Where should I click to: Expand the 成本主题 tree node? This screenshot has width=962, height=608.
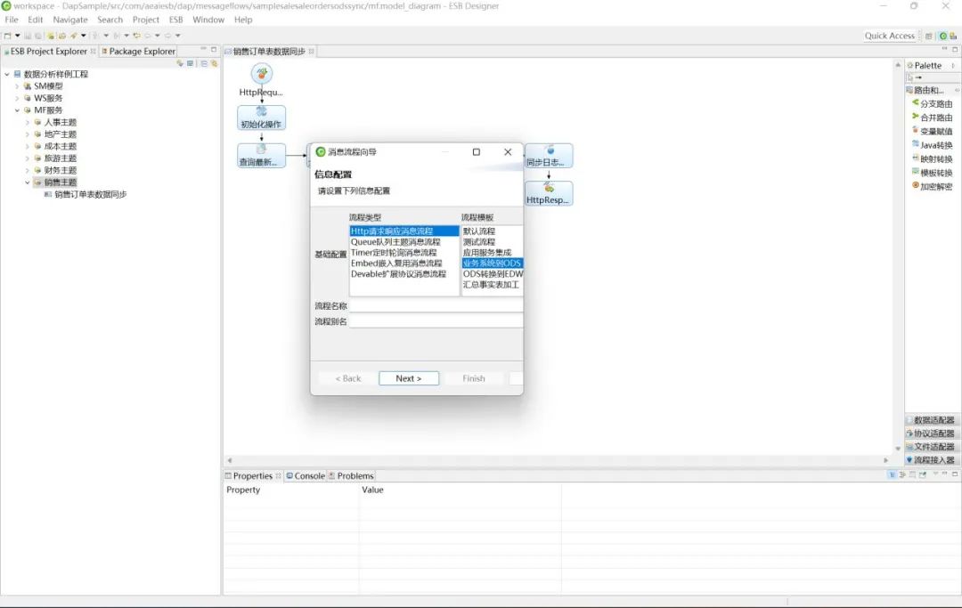27,147
